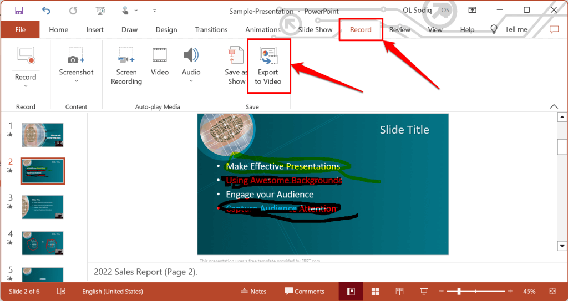Click the '2022 Sales Report' notes field

coord(322,272)
